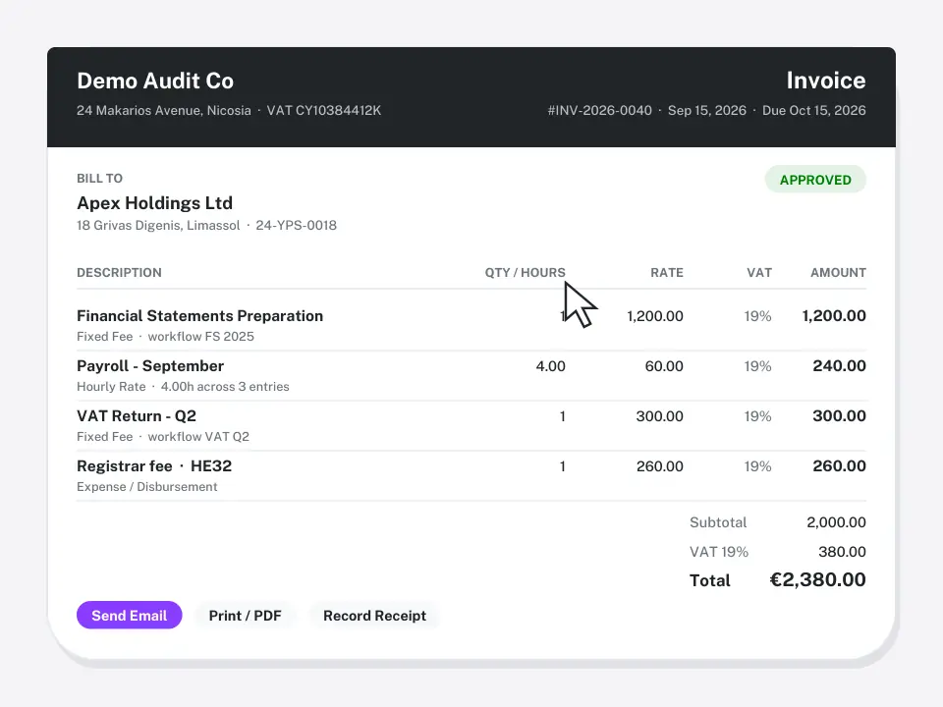Select Apex Holdings Ltd client name

(154, 203)
